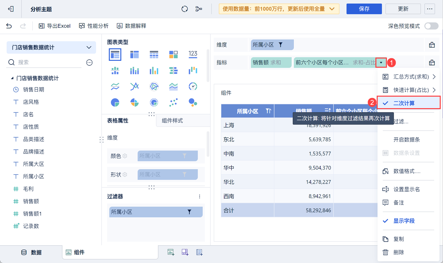Open the header more options button
This screenshot has width=443, height=263.
pyautogui.click(x=430, y=9)
